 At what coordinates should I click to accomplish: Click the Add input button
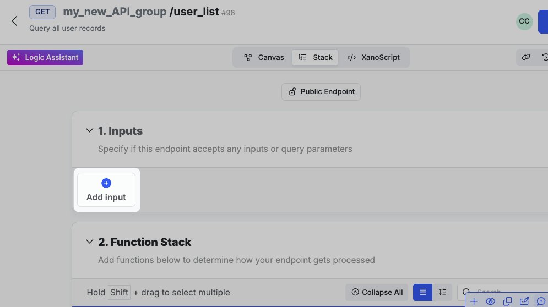tap(106, 190)
